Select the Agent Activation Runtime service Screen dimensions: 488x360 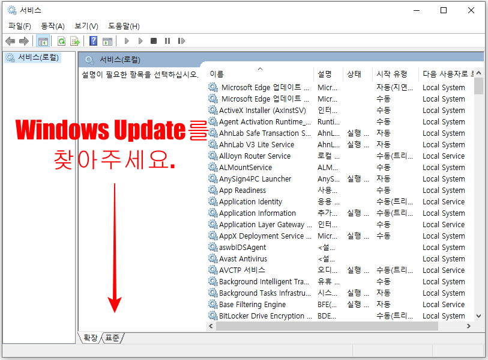[x=340, y=121]
